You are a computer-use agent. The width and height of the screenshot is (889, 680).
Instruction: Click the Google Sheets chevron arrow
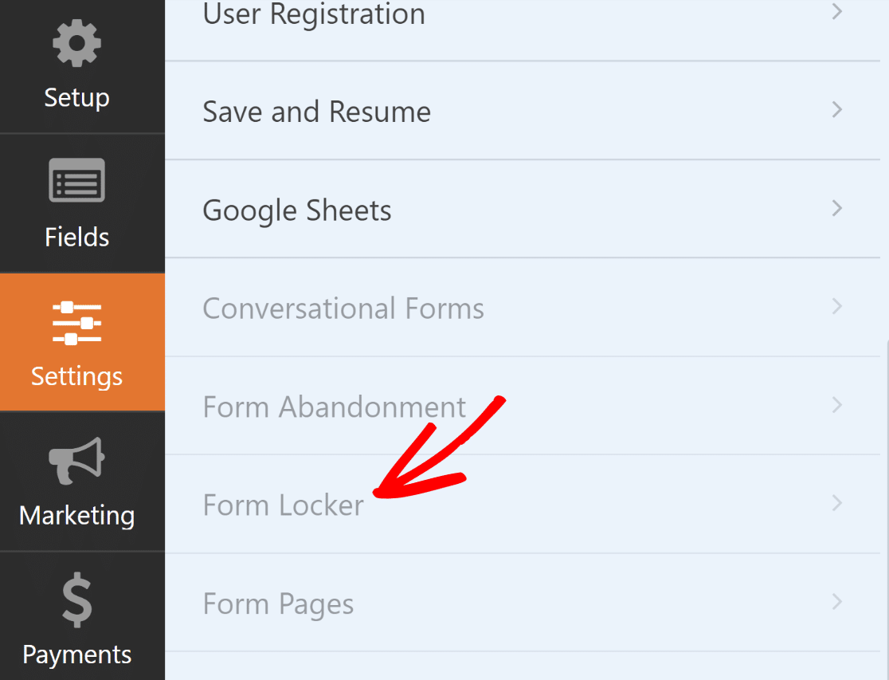(x=837, y=208)
